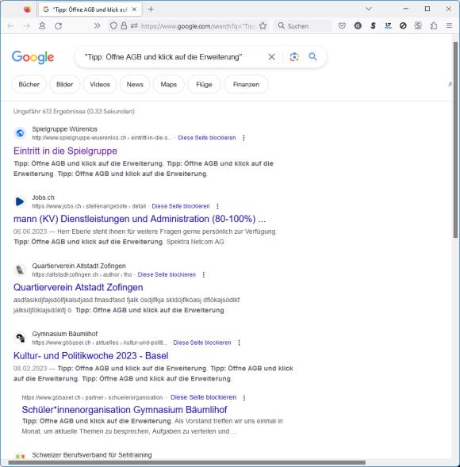
Task: Open the Quartierverein Atstadt Zofingen result
Action: (78, 287)
